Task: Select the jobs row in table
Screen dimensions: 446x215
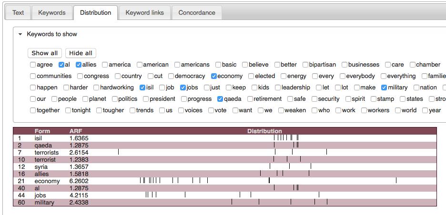Action: click(41, 195)
